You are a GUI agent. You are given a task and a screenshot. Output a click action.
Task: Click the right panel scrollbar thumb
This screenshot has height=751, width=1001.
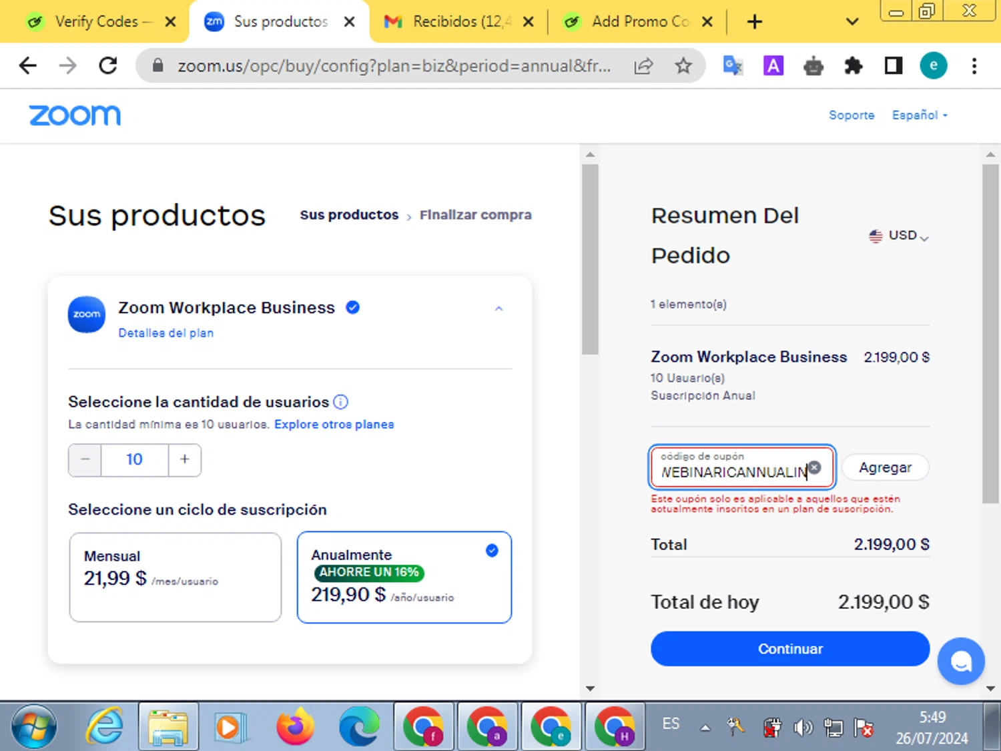(x=990, y=334)
